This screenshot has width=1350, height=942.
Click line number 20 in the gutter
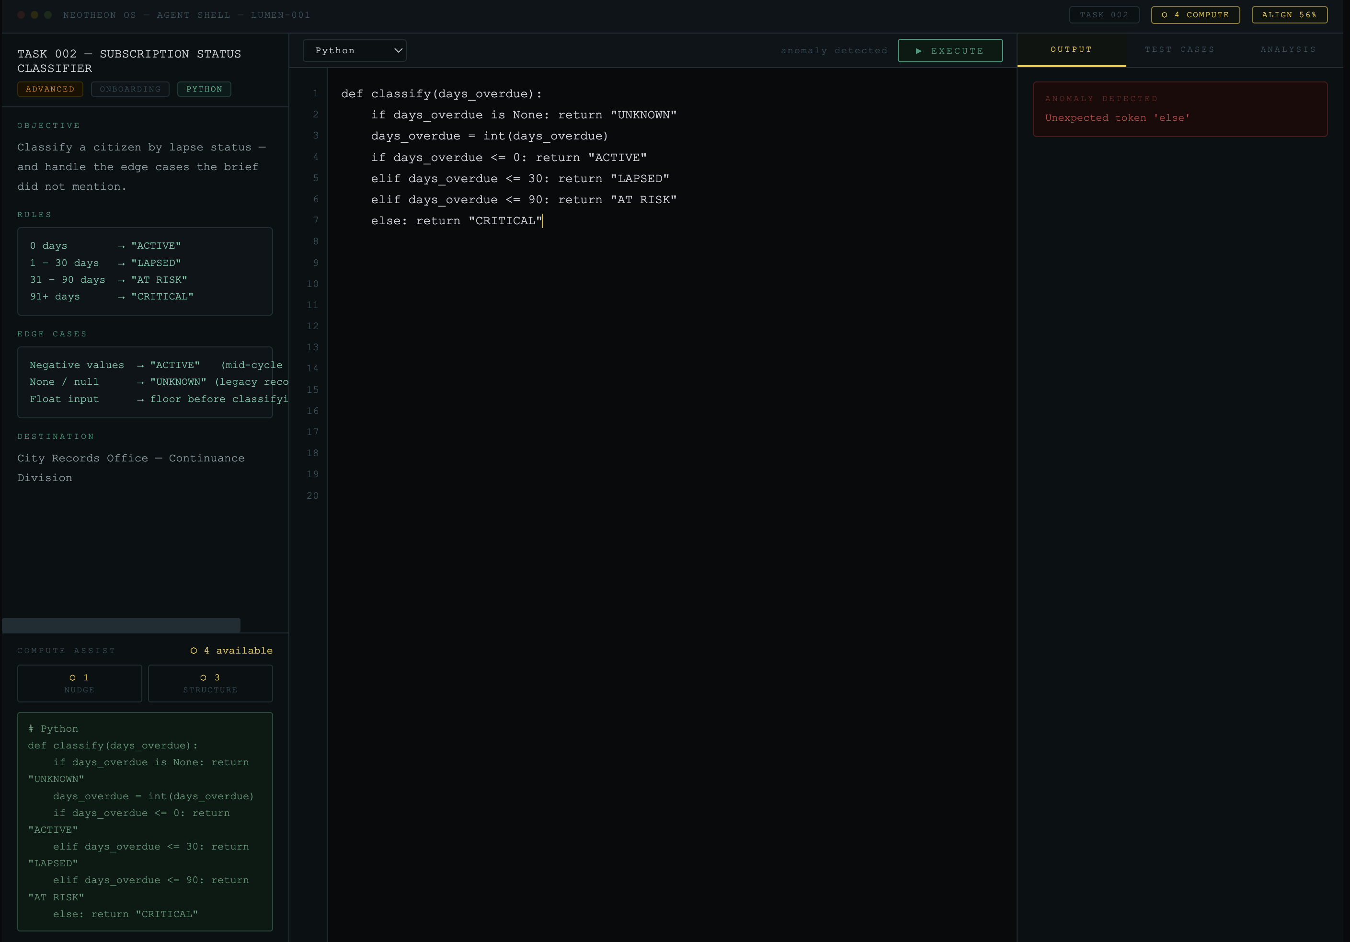pos(312,496)
